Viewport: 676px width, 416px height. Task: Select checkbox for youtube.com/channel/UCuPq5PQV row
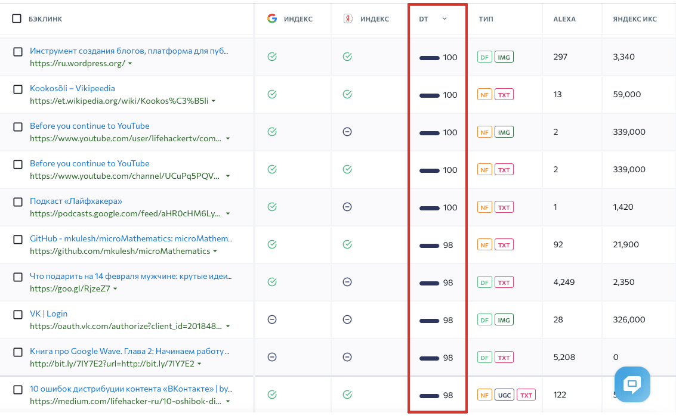pyautogui.click(x=18, y=164)
